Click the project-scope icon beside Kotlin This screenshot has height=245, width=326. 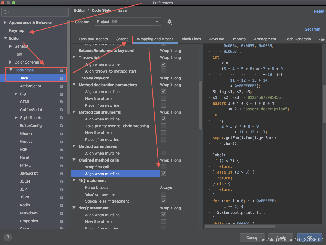point(61,205)
